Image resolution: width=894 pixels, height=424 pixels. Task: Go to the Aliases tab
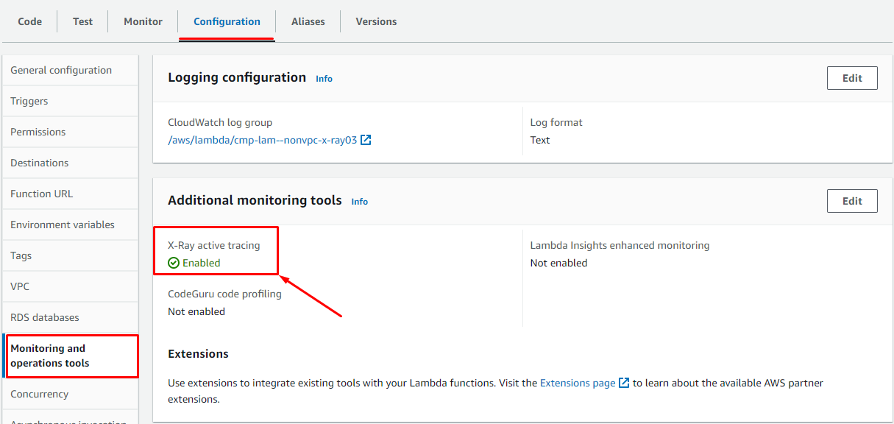point(308,21)
